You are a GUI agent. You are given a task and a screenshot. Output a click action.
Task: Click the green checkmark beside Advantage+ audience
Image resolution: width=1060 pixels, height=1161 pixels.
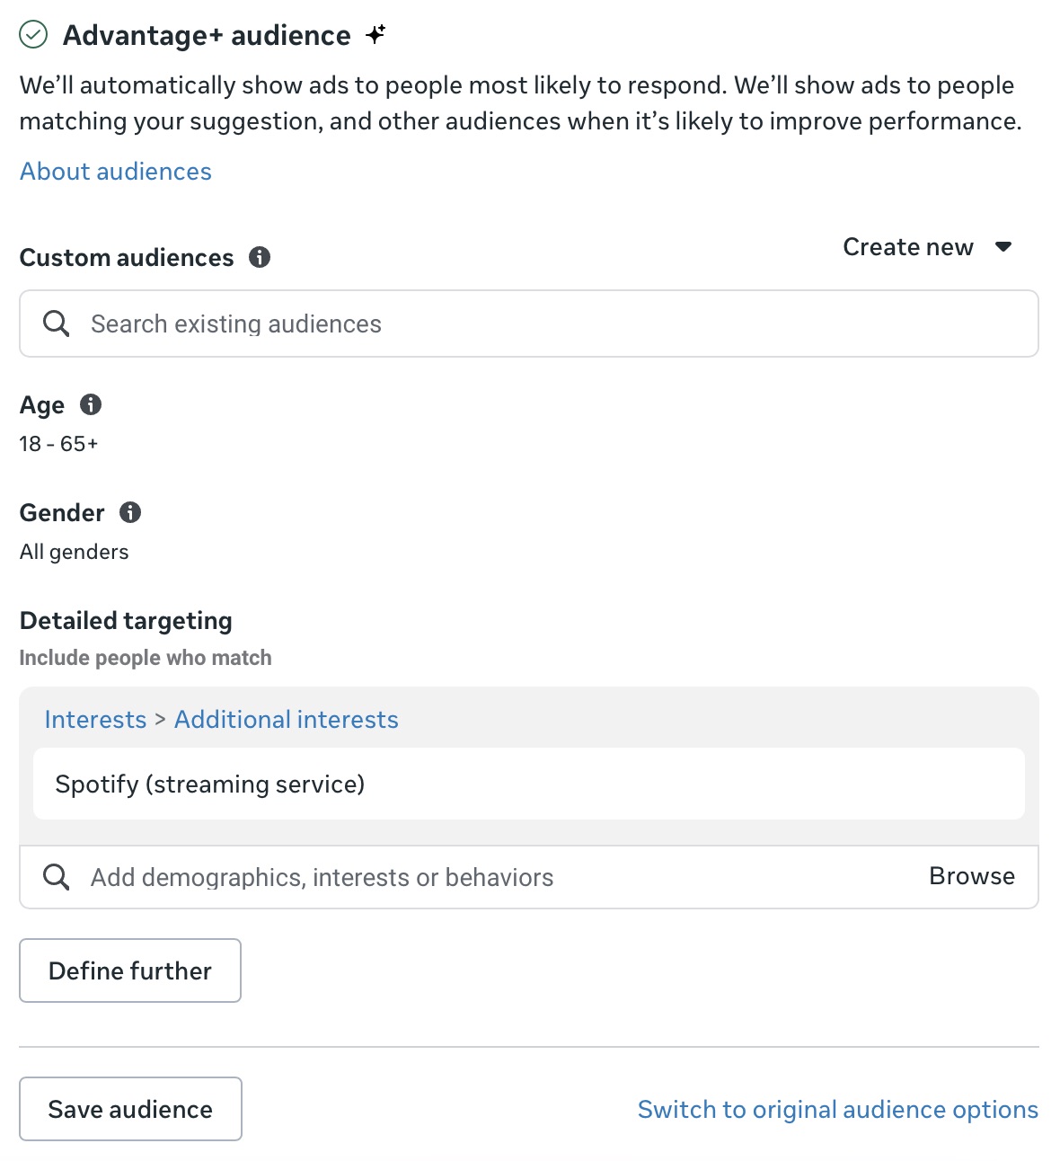pyautogui.click(x=34, y=34)
